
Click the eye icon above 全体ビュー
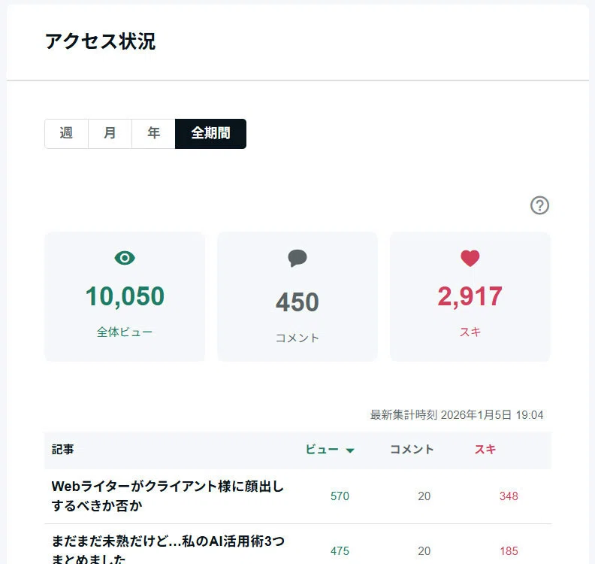[125, 258]
